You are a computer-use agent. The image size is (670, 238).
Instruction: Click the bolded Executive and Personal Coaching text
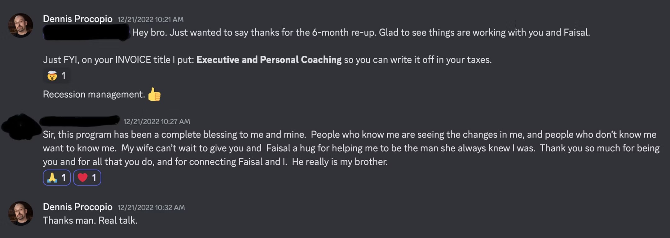click(268, 60)
